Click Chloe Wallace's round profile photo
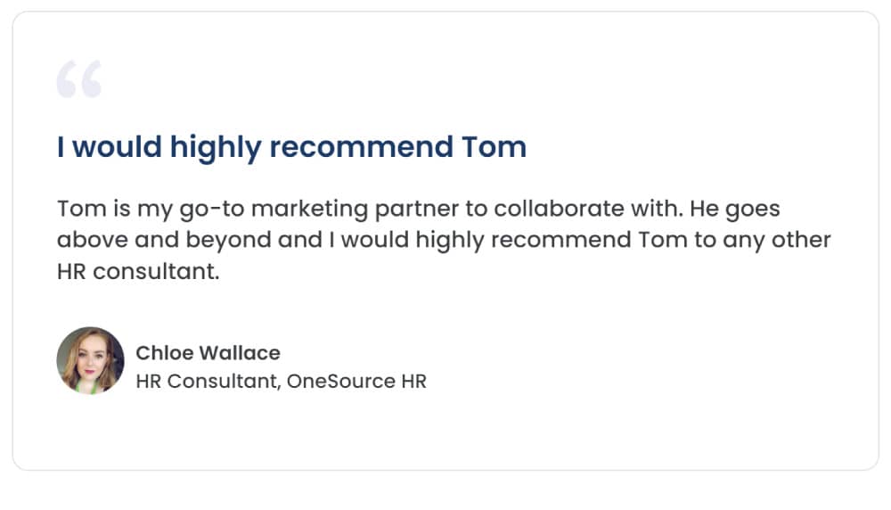Image resolution: width=891 pixels, height=510 pixels. [90, 360]
